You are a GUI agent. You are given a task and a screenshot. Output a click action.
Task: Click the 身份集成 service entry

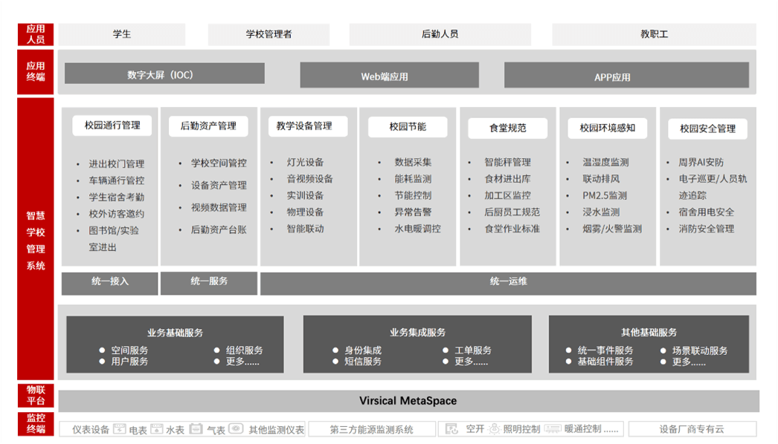point(363,350)
